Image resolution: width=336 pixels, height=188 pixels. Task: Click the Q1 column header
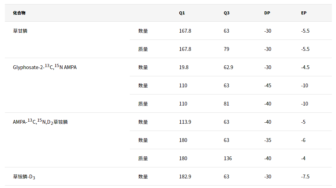[x=182, y=13]
